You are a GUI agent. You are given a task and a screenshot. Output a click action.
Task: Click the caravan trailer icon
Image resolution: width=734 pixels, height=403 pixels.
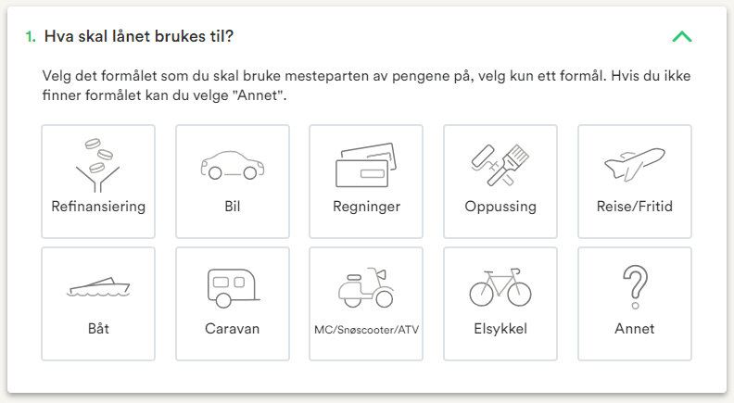coord(233,287)
